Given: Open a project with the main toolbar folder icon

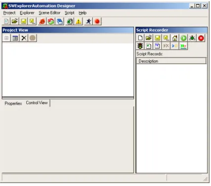Looking at the screenshot, I should (15, 21).
